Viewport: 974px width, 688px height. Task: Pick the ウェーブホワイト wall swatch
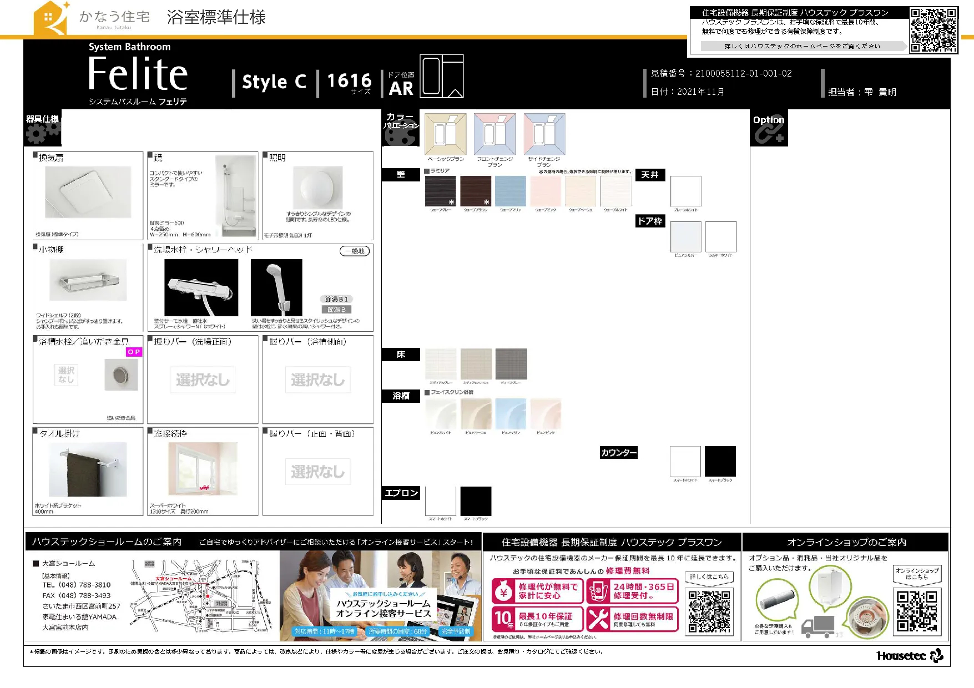coord(615,191)
